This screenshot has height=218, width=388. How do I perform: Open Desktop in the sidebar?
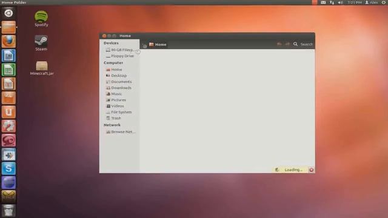pos(116,76)
